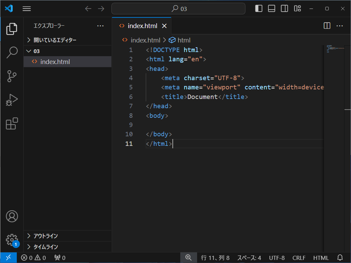The height and width of the screenshot is (263, 351).
Task: Toggle the bottom panel visibility
Action: tap(271, 9)
